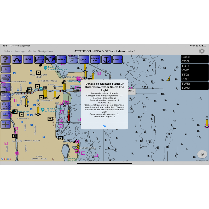Toggle the AIS display button

pos(84,60)
